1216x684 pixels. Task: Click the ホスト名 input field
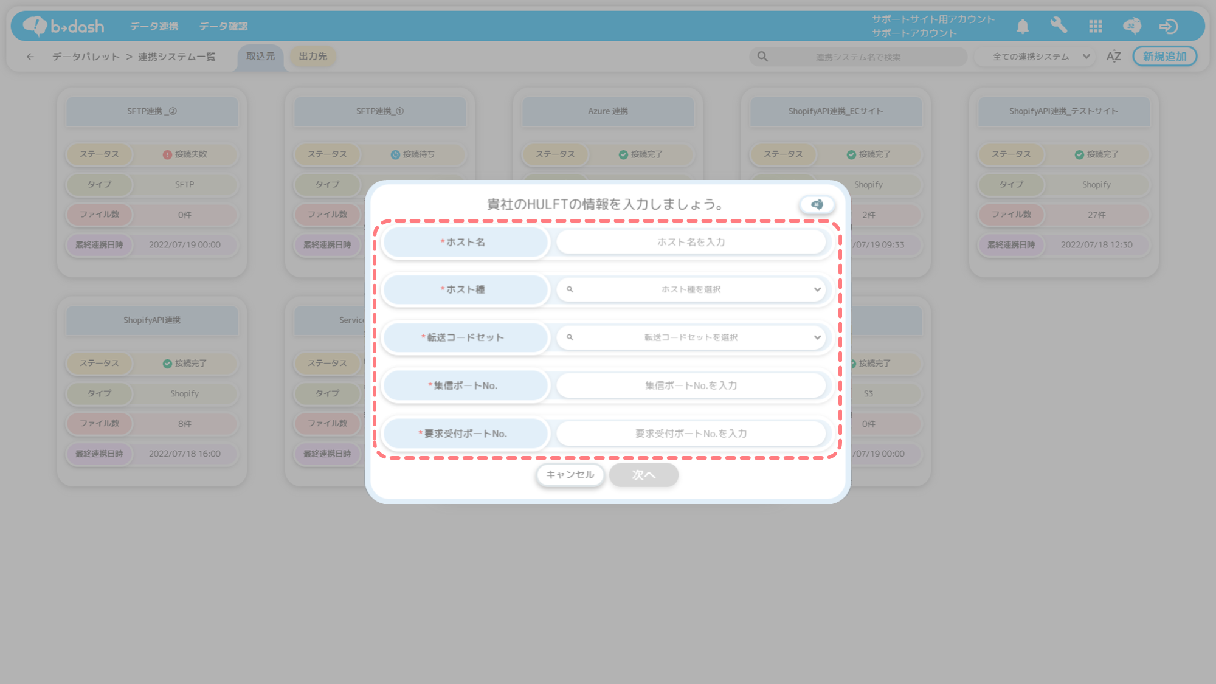tap(691, 242)
